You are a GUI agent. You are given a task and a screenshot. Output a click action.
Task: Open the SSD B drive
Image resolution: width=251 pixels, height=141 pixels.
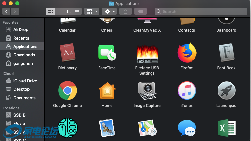click(22, 115)
